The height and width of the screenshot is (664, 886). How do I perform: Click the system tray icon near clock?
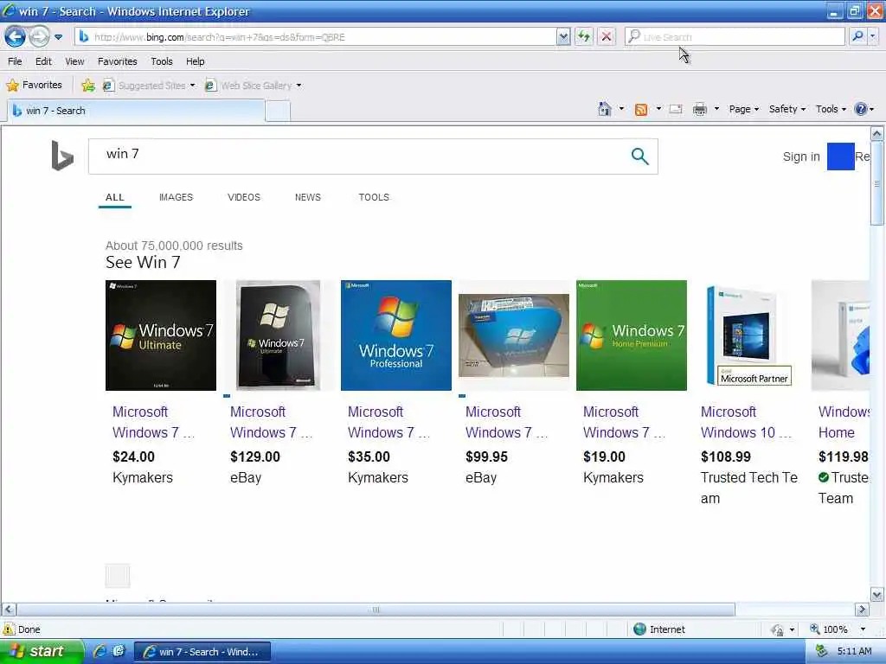(x=822, y=651)
